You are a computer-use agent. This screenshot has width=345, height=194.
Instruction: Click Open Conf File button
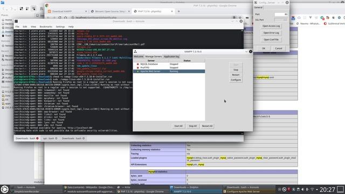pyautogui.click(x=271, y=39)
